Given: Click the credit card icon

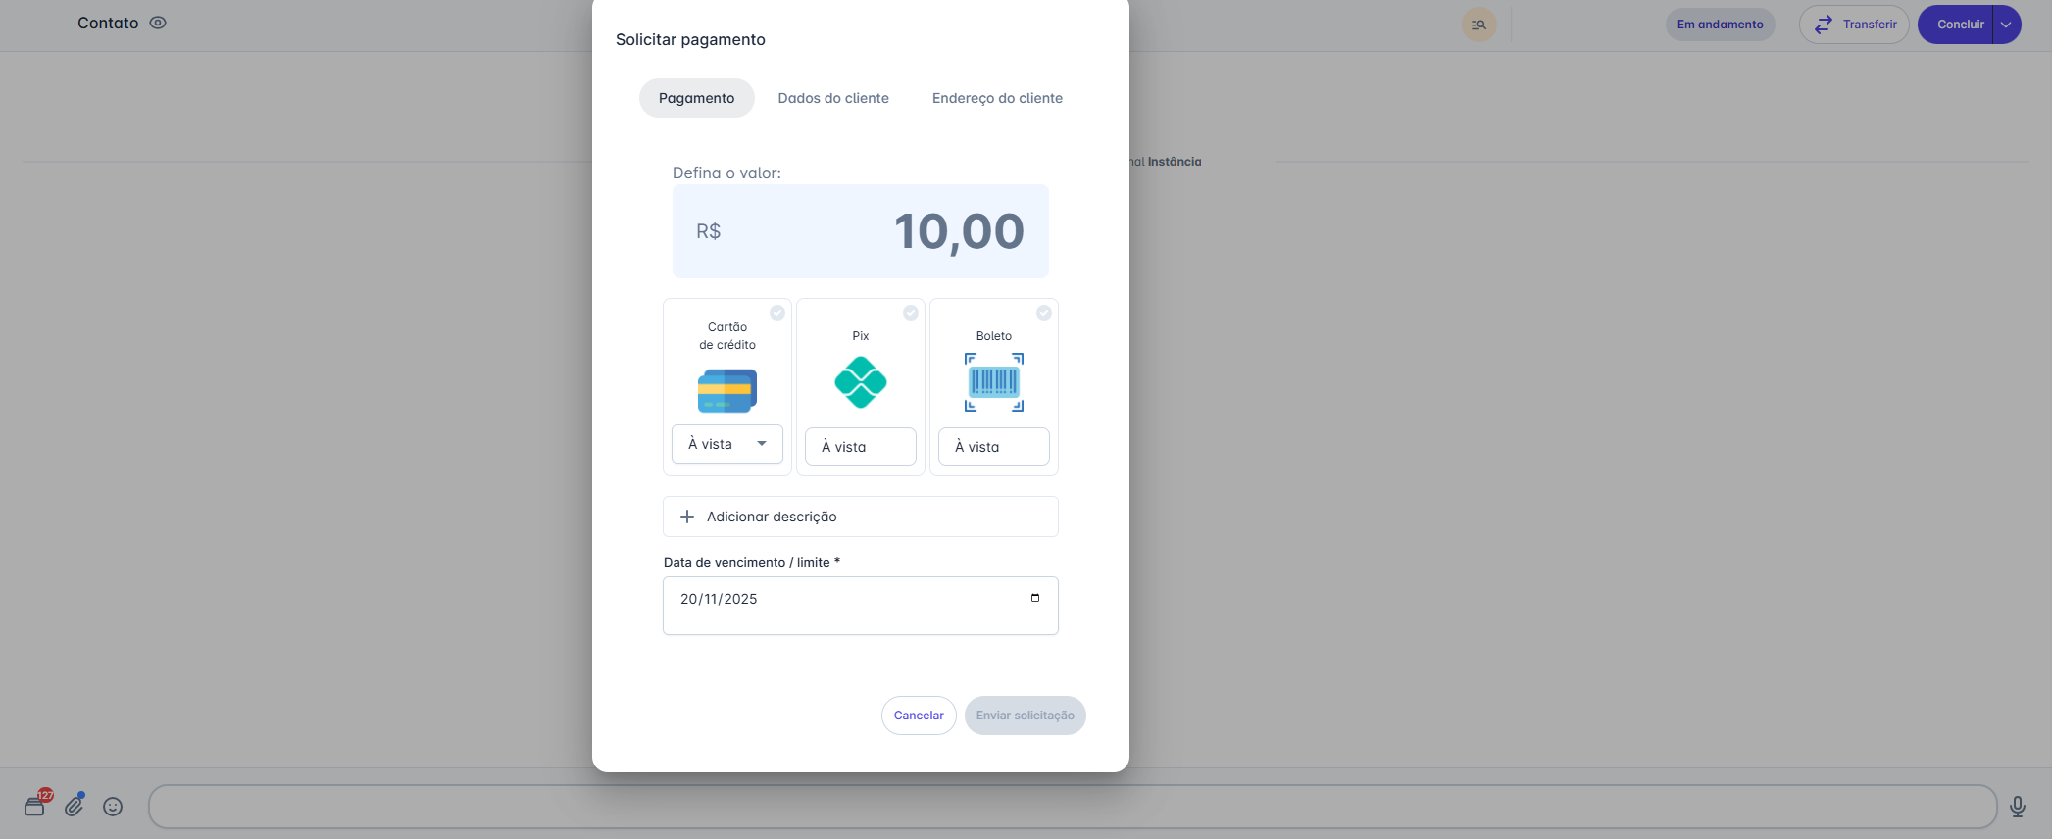Looking at the screenshot, I should 727,390.
